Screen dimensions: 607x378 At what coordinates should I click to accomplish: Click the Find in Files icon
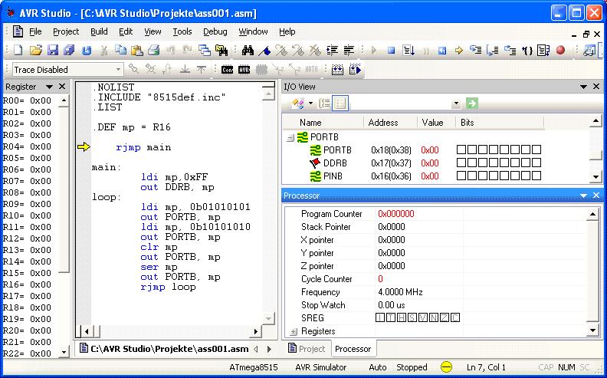click(x=221, y=50)
